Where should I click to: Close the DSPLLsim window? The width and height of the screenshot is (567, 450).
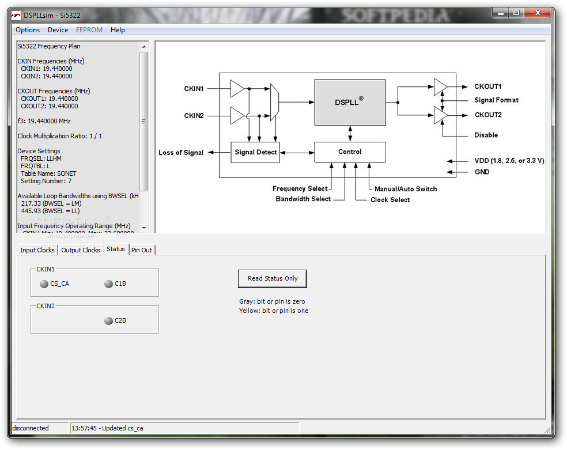point(538,13)
